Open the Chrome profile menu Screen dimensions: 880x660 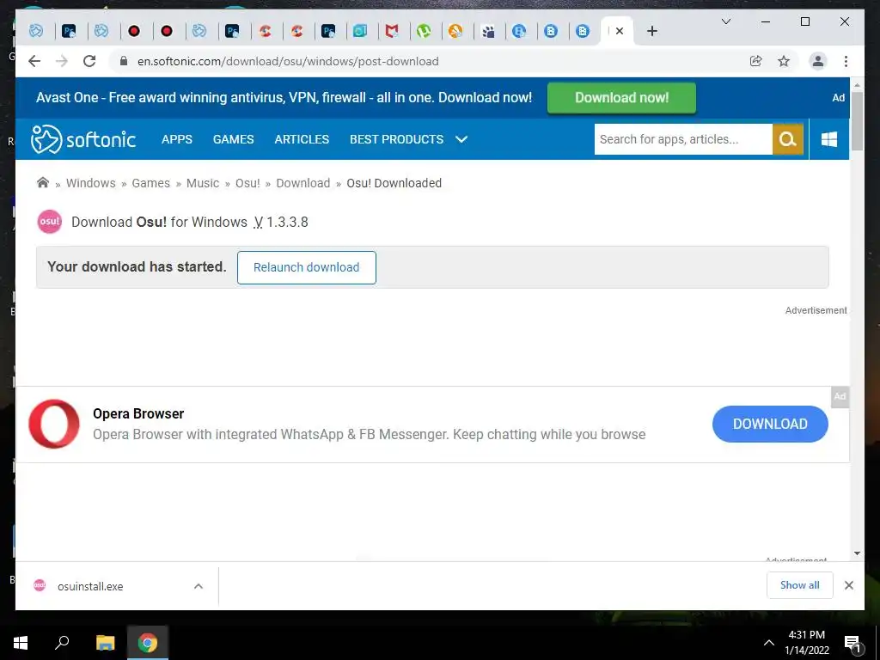tap(818, 61)
